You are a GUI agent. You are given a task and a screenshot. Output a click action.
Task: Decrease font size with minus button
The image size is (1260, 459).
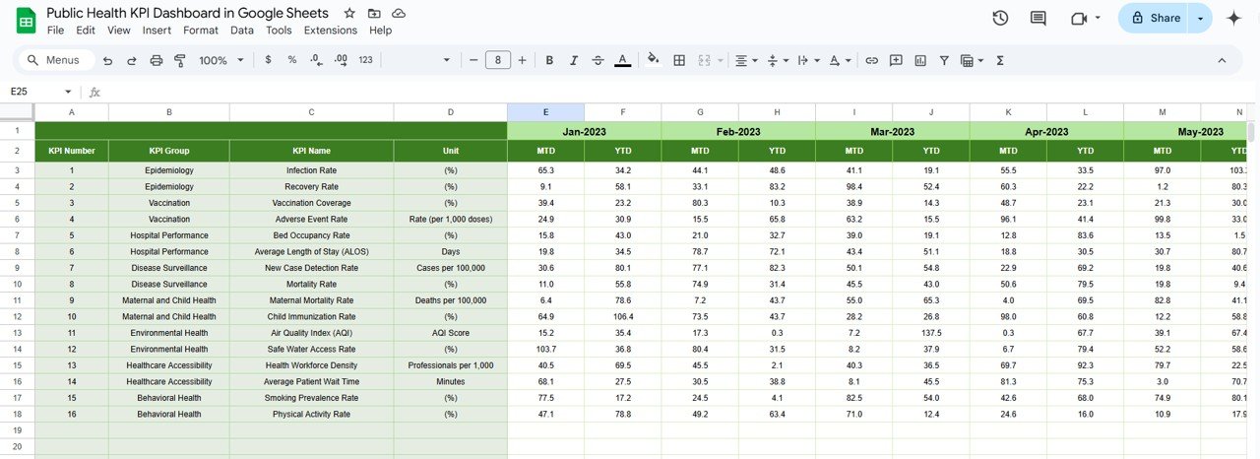click(473, 60)
